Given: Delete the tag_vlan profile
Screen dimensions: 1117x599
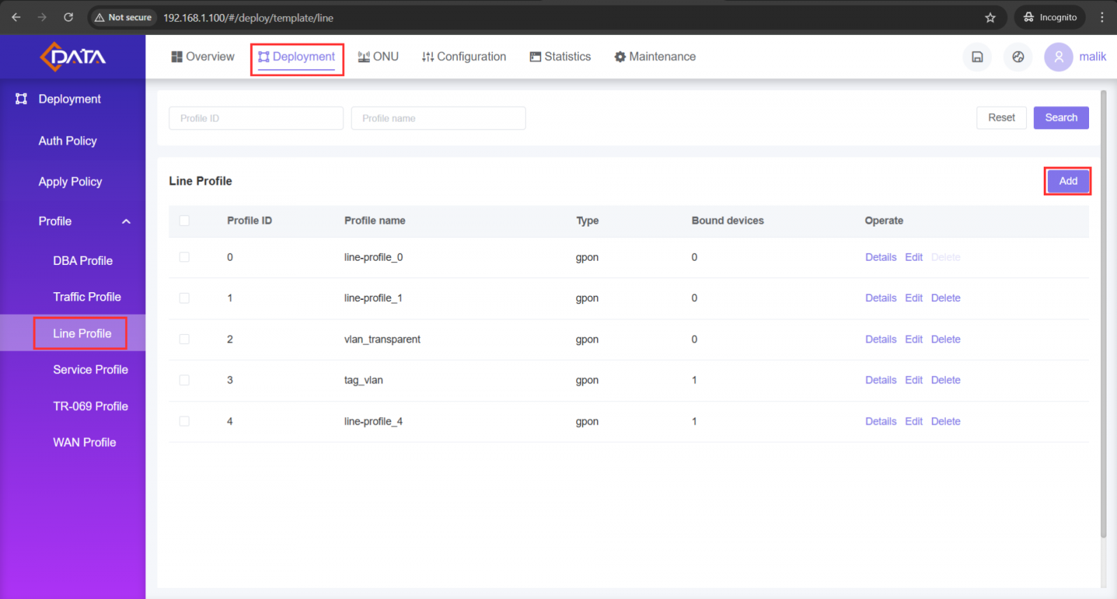Looking at the screenshot, I should pyautogui.click(x=945, y=380).
